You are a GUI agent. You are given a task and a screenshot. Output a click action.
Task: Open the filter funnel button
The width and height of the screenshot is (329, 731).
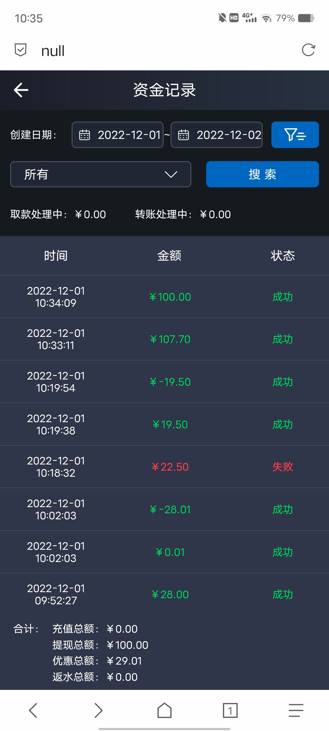[x=295, y=135]
